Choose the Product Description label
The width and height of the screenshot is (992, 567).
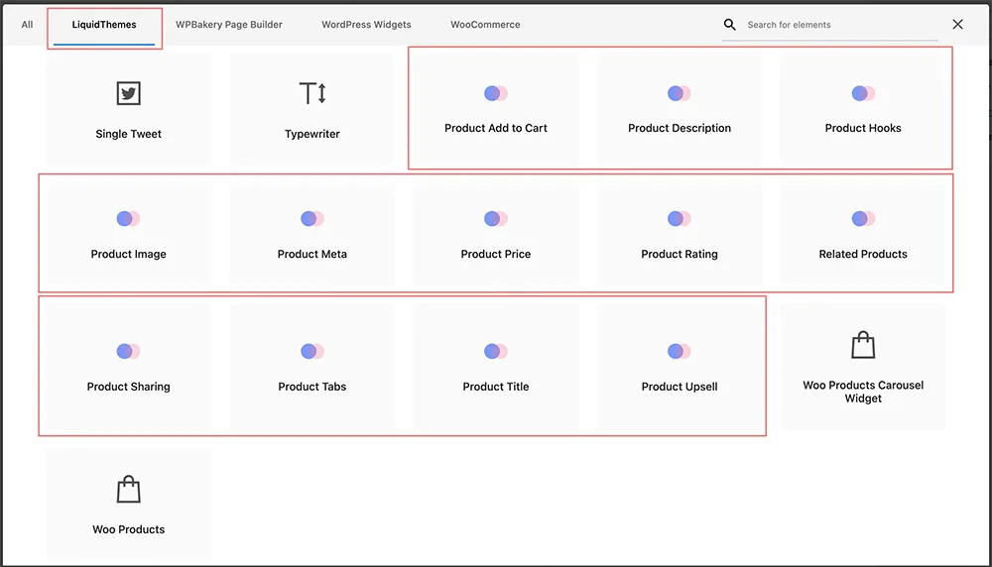[680, 128]
